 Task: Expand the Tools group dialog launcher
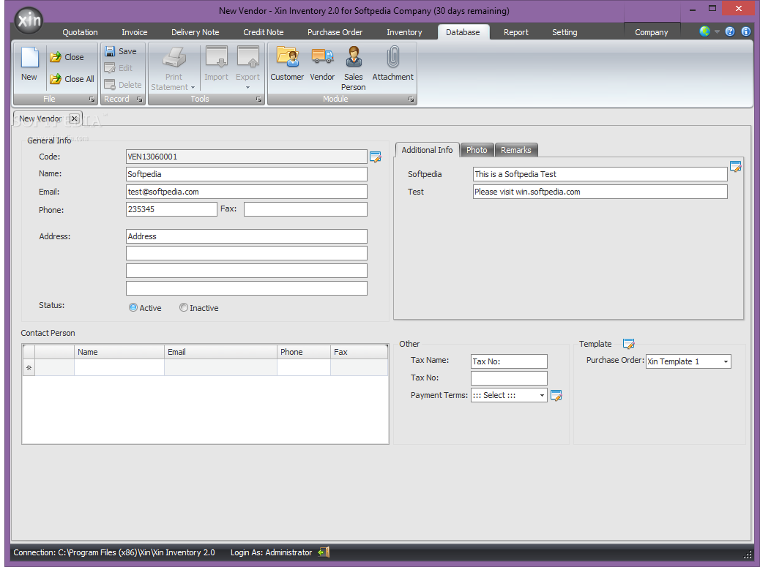pos(259,99)
